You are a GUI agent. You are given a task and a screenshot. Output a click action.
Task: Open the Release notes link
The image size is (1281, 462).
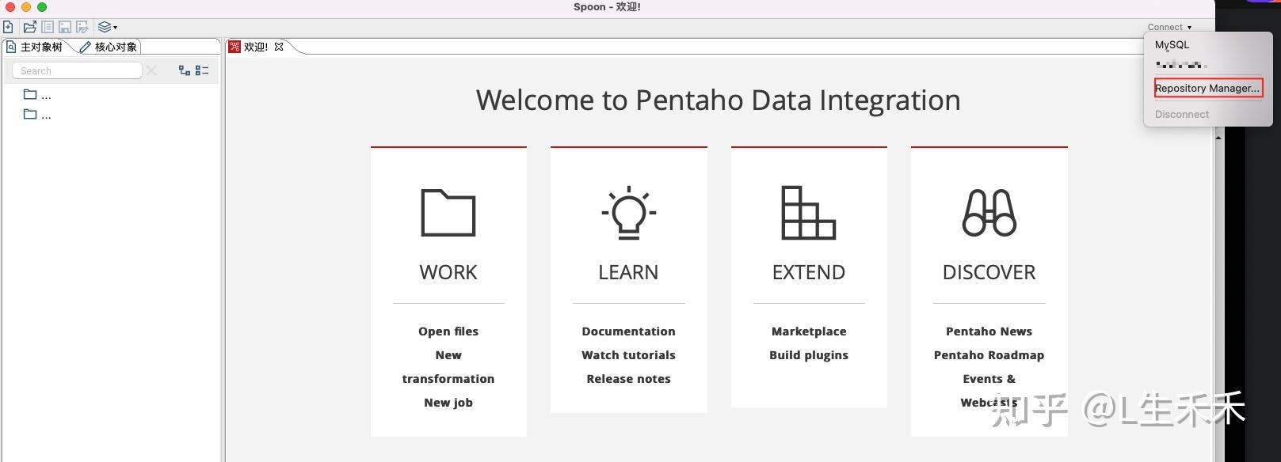click(628, 379)
